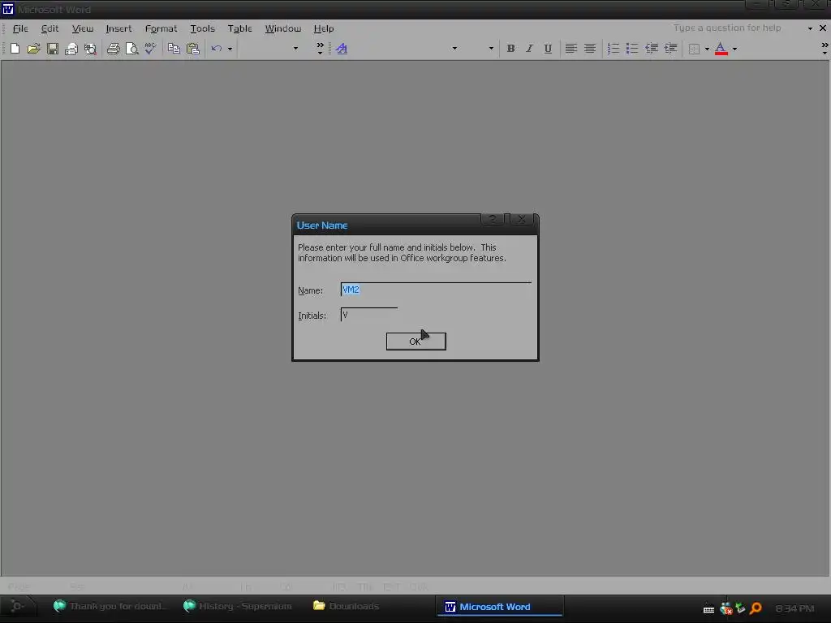Open the Start menu button
Image resolution: width=831 pixels, height=623 pixels.
pos(17,606)
